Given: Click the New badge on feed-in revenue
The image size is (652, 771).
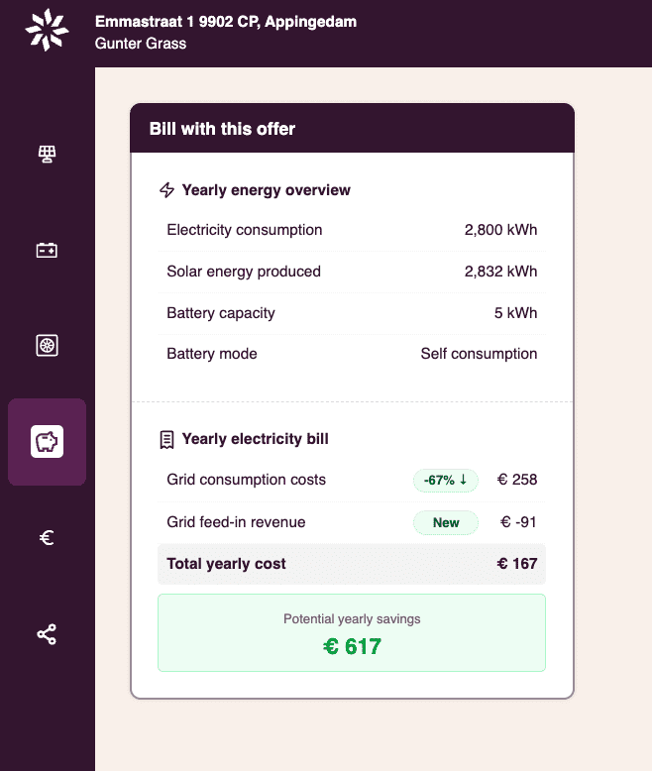Looking at the screenshot, I should [445, 522].
